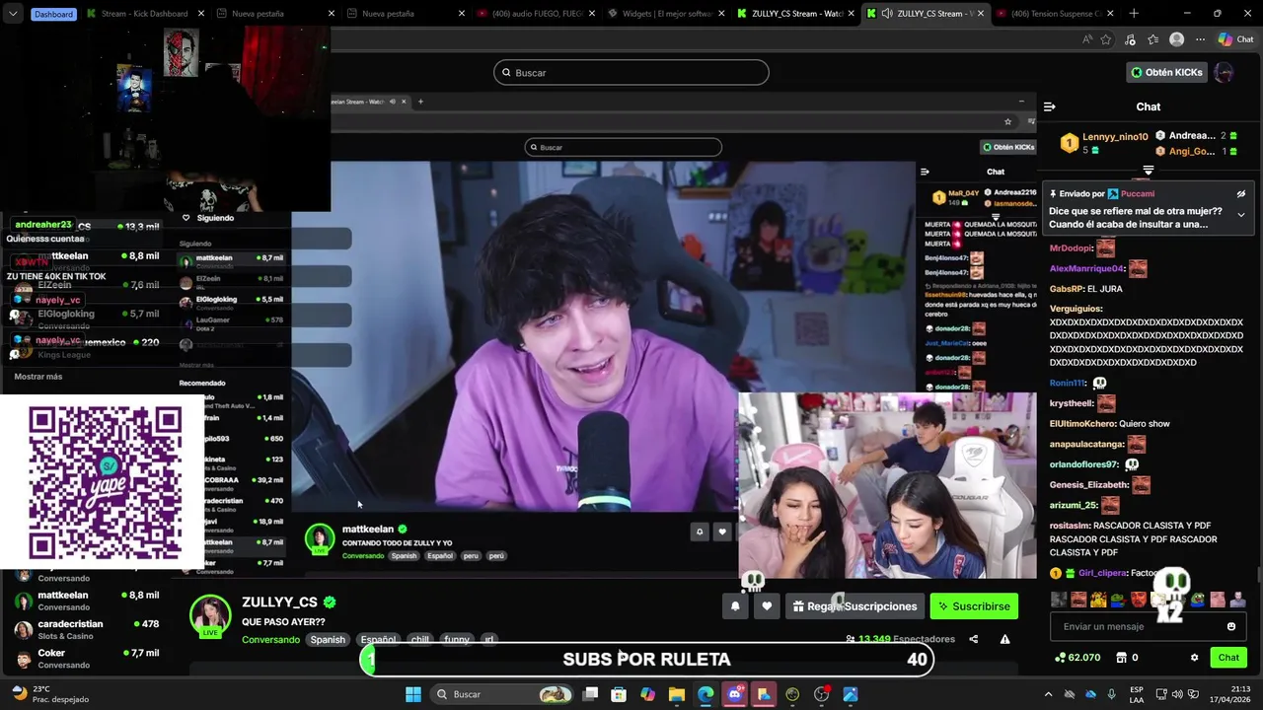Show hidden system tray icons
Screen dimensions: 1263x710
pos(1048,694)
